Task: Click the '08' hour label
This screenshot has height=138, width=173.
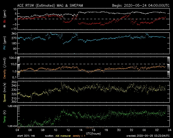Action: (43, 130)
